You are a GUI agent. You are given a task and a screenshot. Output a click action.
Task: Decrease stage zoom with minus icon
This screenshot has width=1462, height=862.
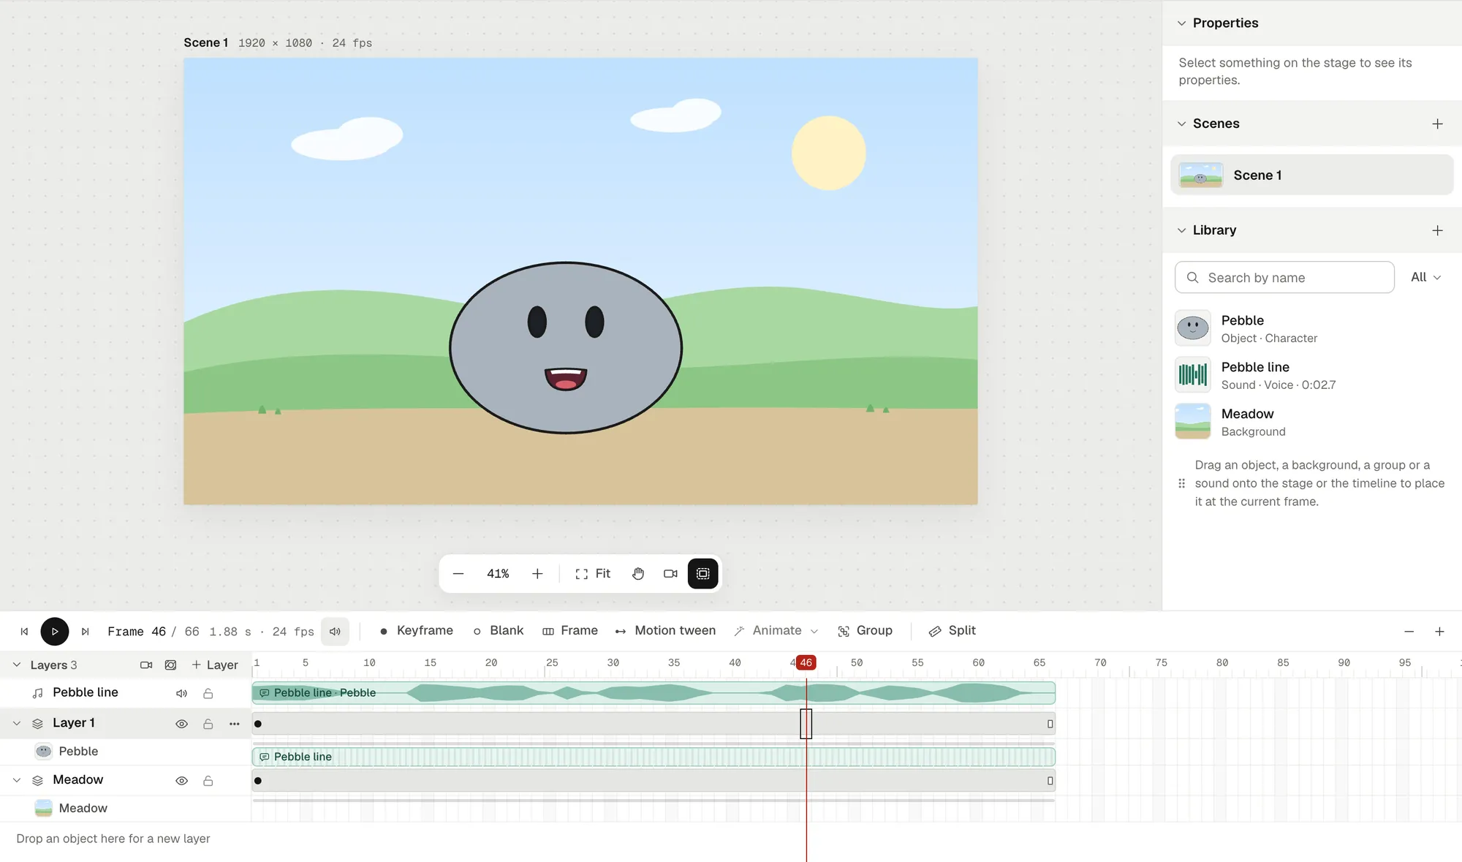[x=458, y=574]
